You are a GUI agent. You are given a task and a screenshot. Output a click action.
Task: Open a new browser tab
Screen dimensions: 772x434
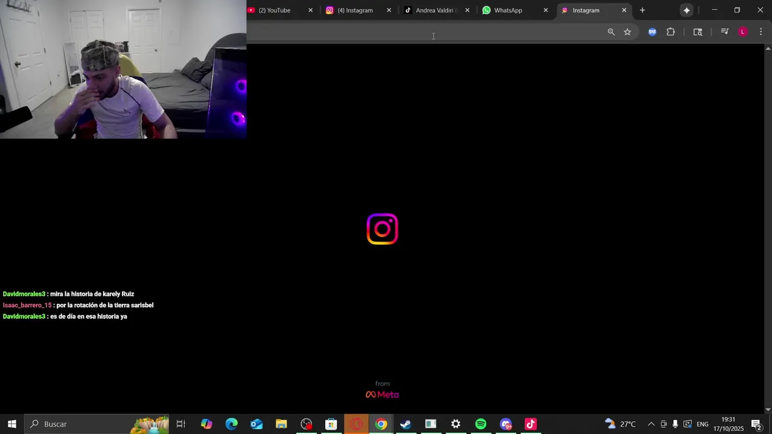coord(642,10)
